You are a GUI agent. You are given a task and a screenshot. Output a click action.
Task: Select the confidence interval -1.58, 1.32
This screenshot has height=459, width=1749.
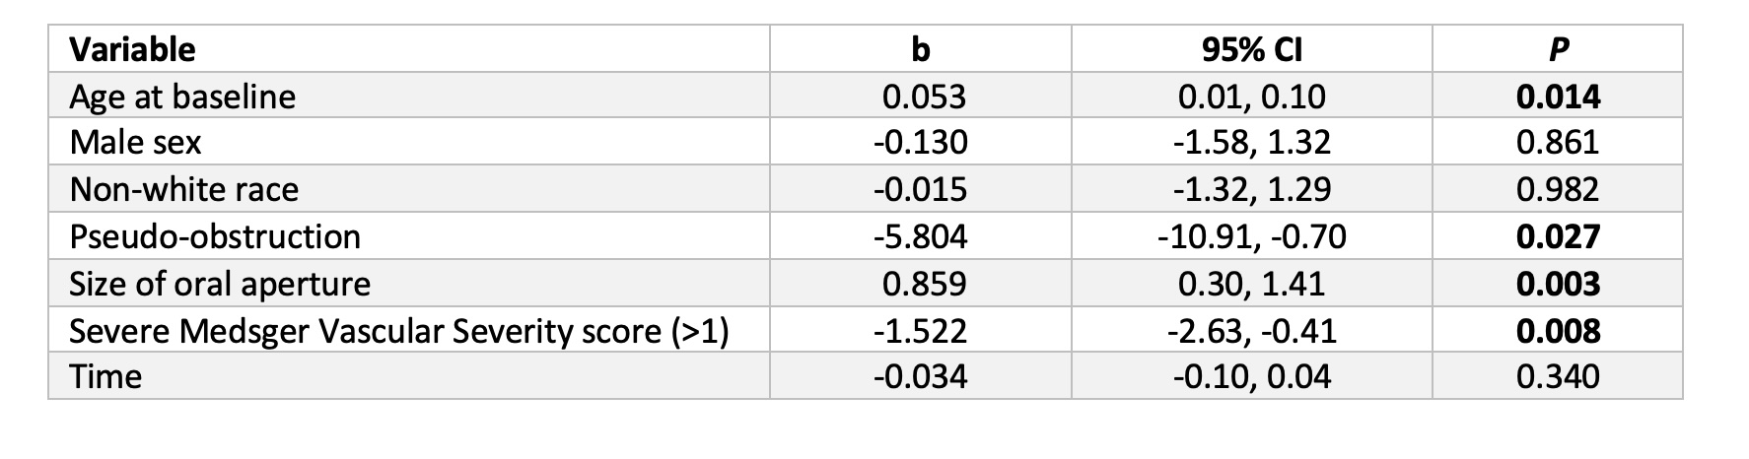pyautogui.click(x=1251, y=143)
